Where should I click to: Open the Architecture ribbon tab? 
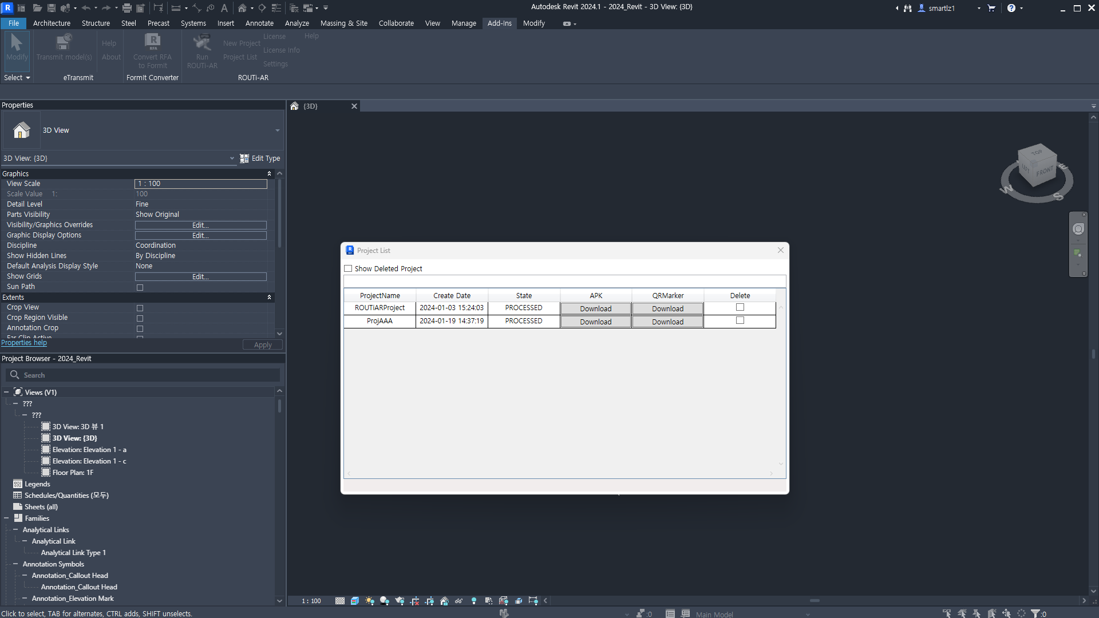click(x=52, y=23)
